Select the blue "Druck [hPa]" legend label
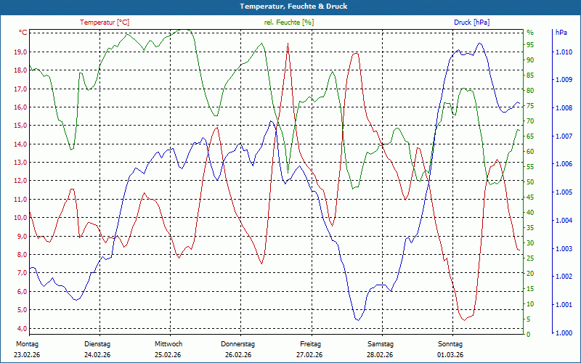 (471, 23)
